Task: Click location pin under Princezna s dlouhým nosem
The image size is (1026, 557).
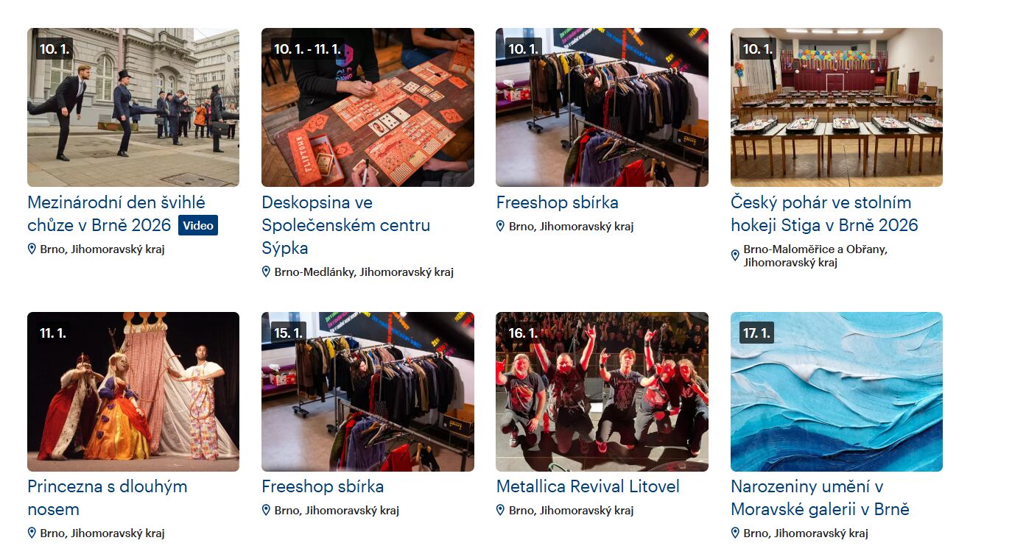Action: pyautogui.click(x=32, y=533)
